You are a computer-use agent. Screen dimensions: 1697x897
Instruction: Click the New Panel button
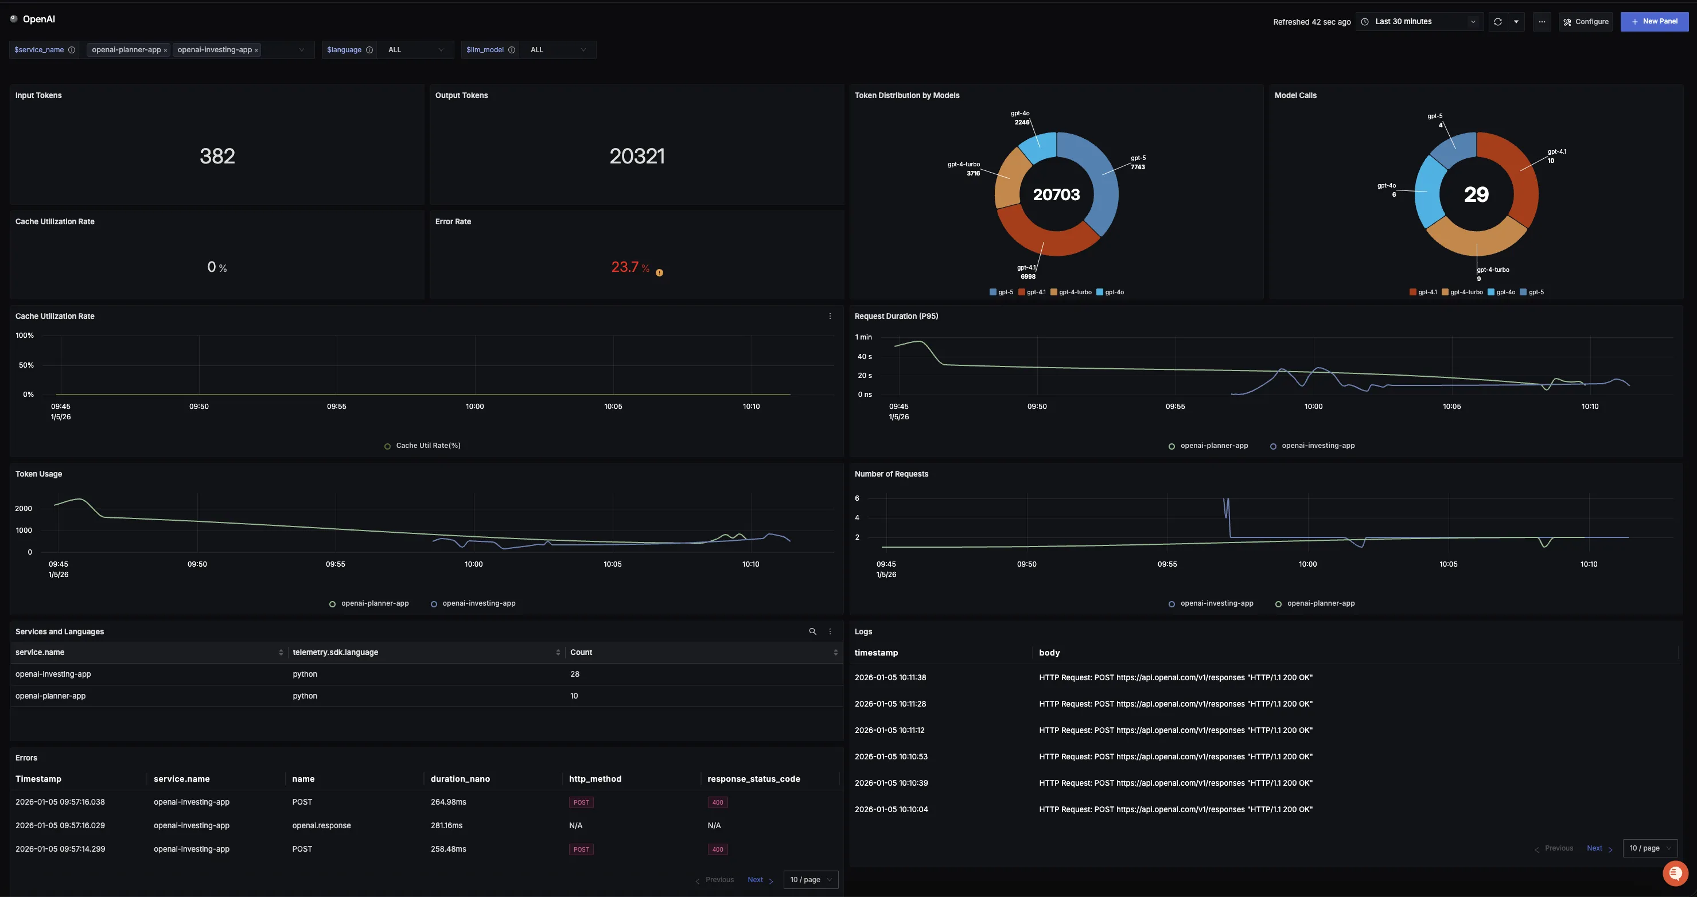coord(1654,22)
